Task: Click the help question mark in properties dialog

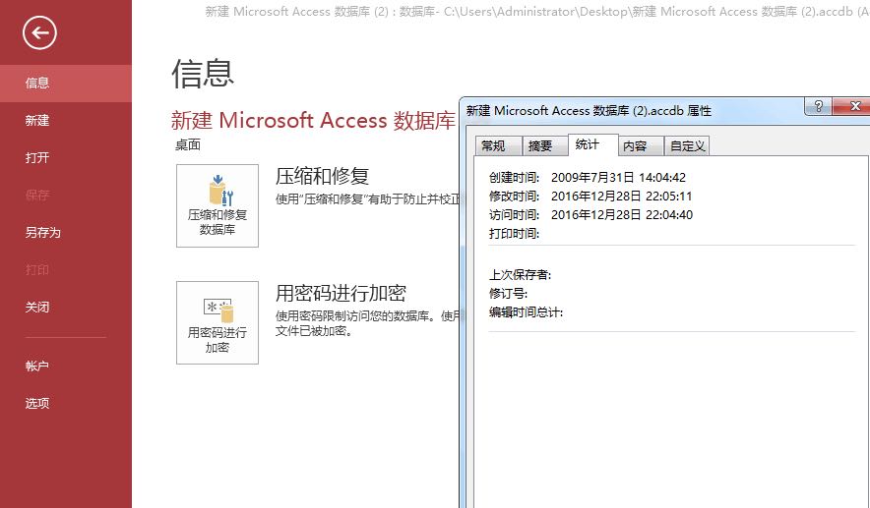Action: (x=818, y=106)
